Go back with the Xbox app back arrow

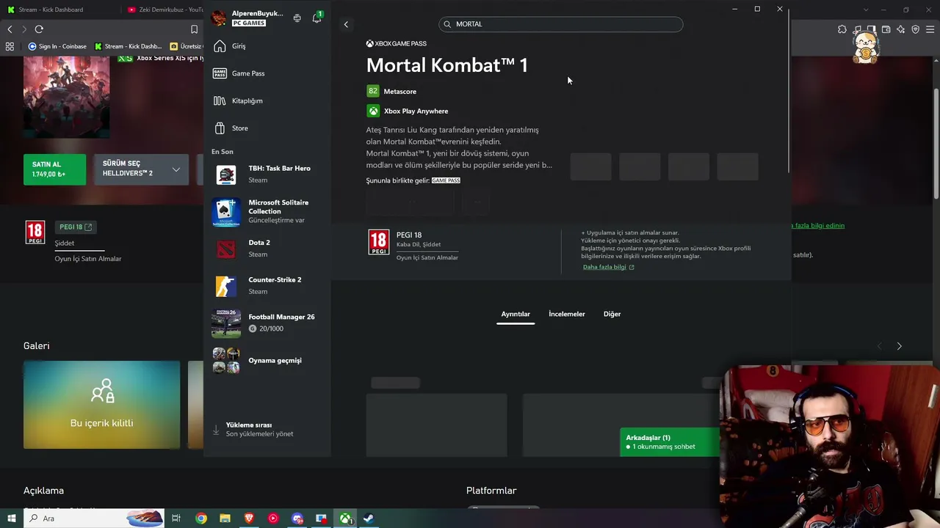346,24
